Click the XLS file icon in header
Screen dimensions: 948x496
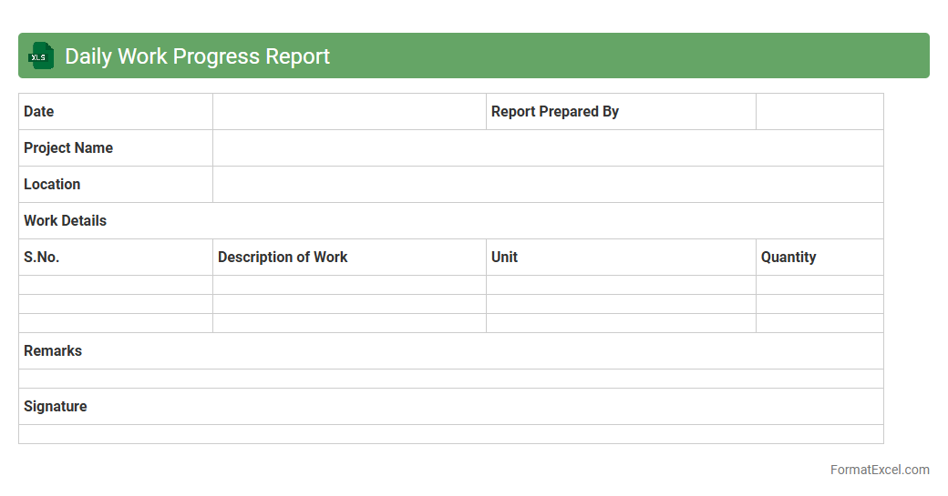(x=40, y=56)
